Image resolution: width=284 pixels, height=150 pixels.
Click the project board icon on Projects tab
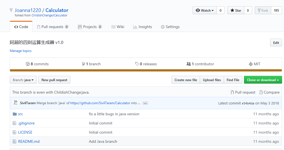click(80, 27)
